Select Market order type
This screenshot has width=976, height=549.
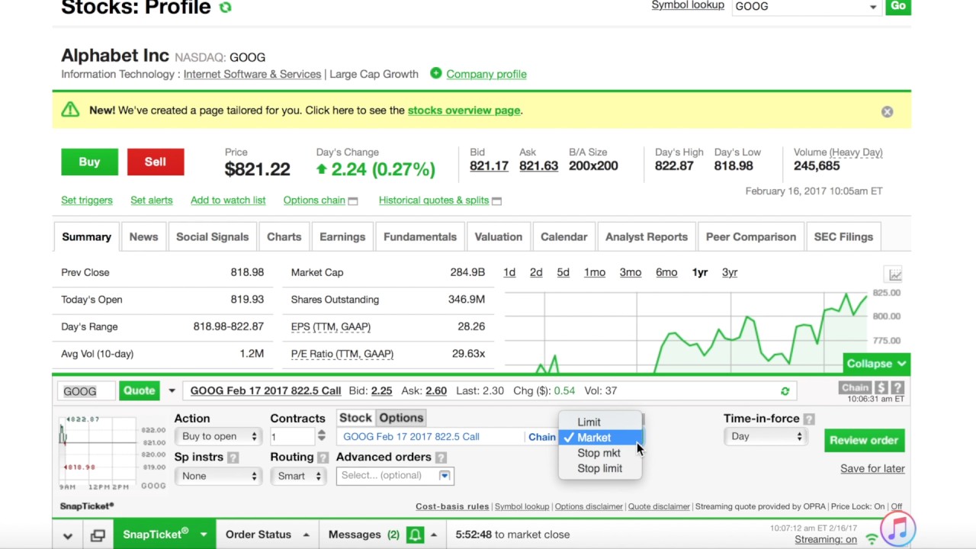click(600, 438)
